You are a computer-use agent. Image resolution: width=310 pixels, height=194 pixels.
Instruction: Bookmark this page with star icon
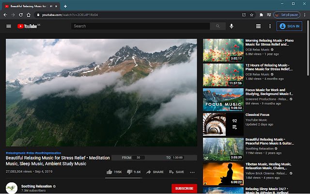(x=251, y=15)
